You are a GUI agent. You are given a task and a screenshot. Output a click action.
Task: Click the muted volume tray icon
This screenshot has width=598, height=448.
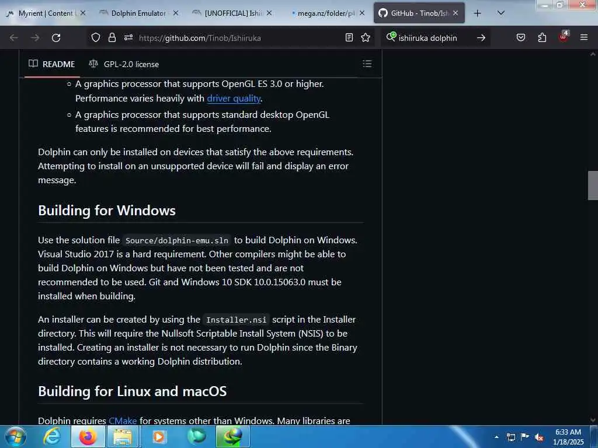(x=539, y=437)
